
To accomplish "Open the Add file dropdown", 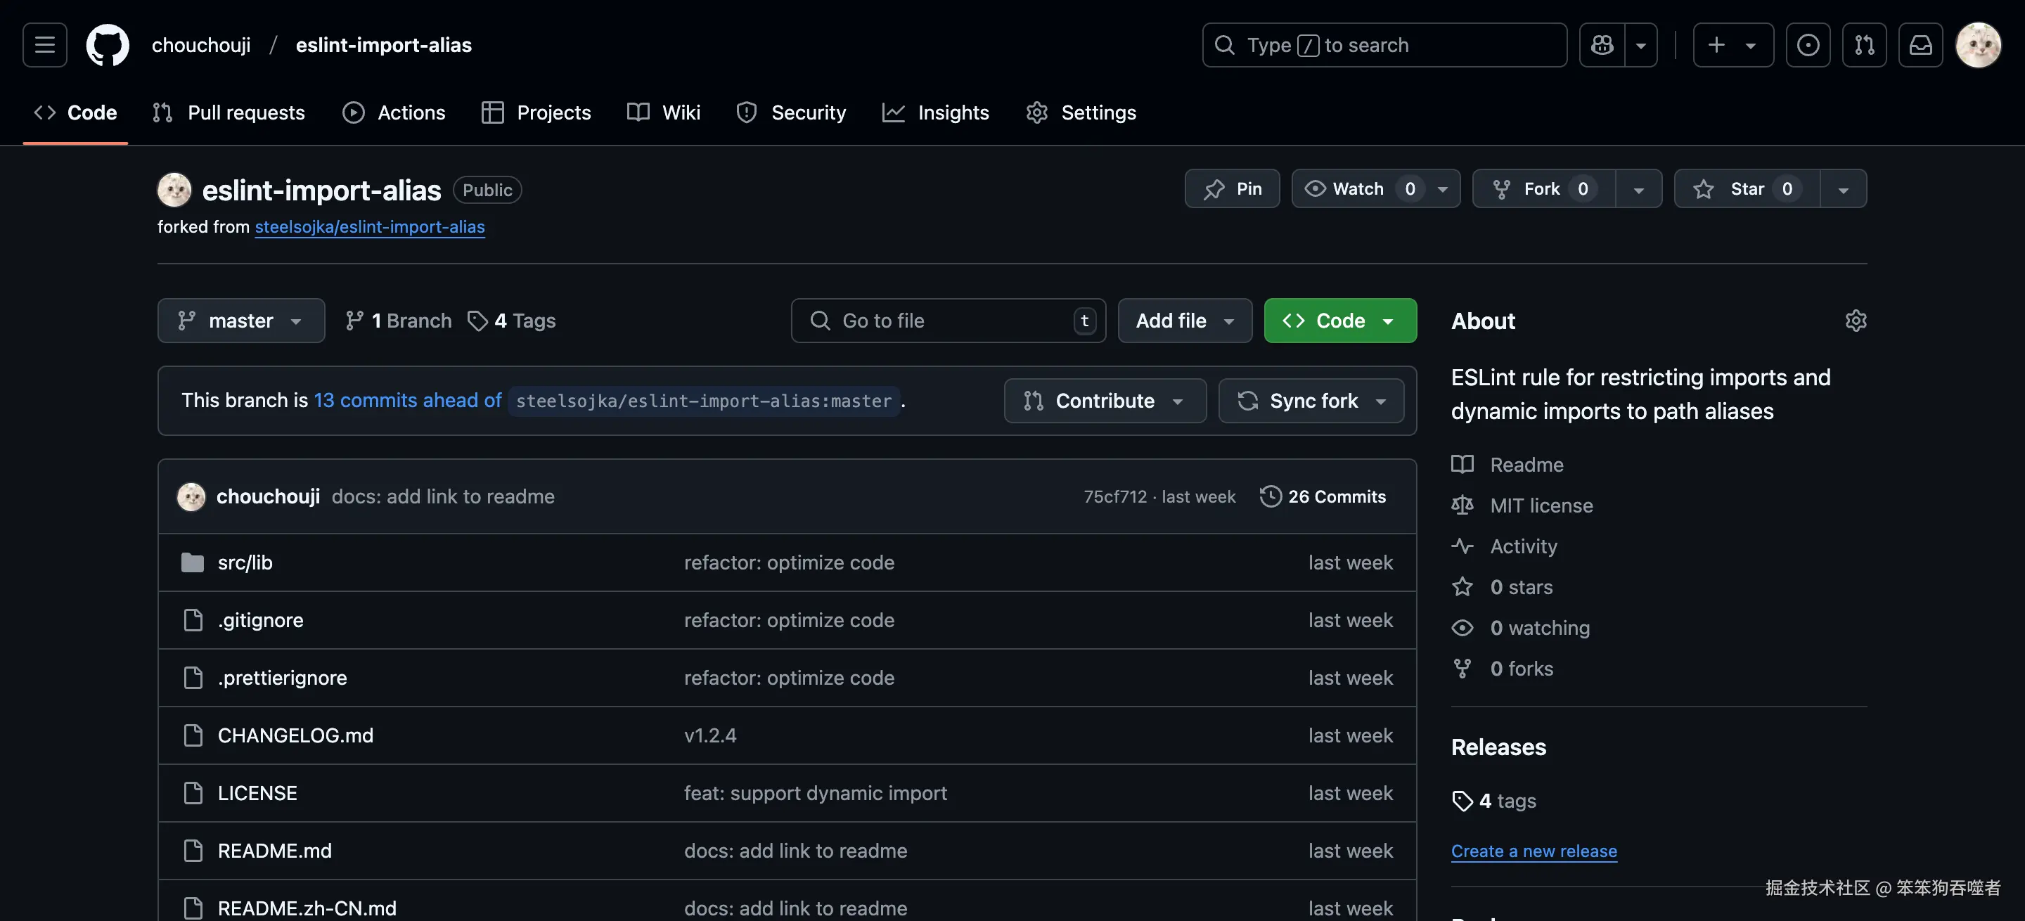I will click(x=1184, y=321).
